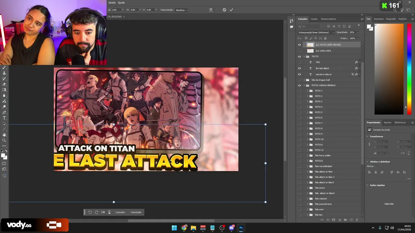Show the ILU CIMA CAPA layer

299,51
